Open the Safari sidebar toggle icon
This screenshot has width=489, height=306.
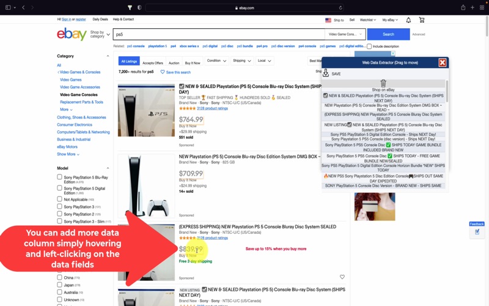tap(9, 7)
